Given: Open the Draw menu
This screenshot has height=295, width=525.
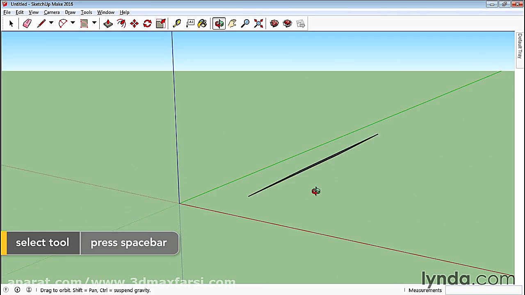Looking at the screenshot, I should tap(70, 12).
